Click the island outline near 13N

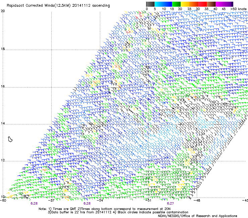[x=10, y=139]
